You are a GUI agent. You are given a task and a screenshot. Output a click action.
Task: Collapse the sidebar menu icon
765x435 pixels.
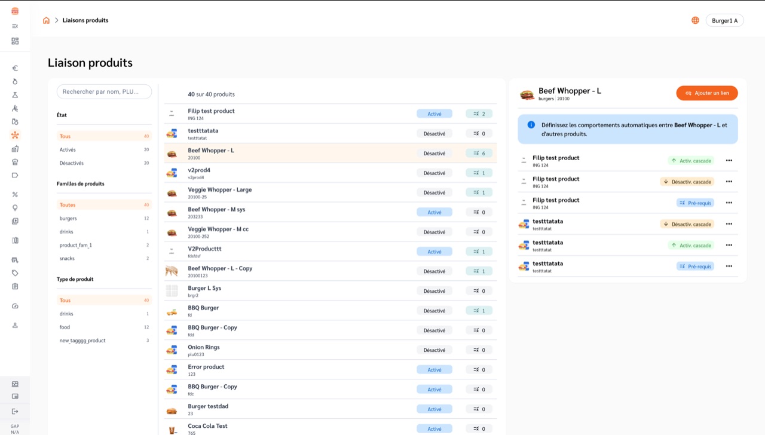click(x=15, y=26)
